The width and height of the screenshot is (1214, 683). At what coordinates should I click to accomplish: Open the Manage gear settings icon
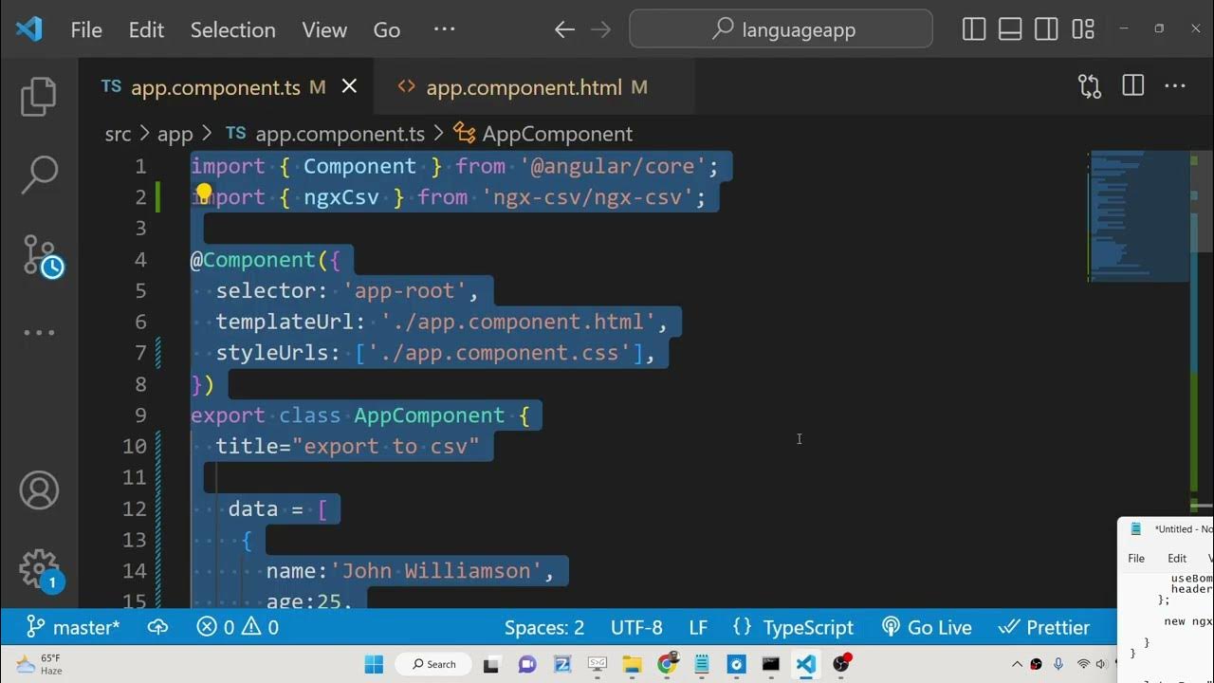click(39, 568)
